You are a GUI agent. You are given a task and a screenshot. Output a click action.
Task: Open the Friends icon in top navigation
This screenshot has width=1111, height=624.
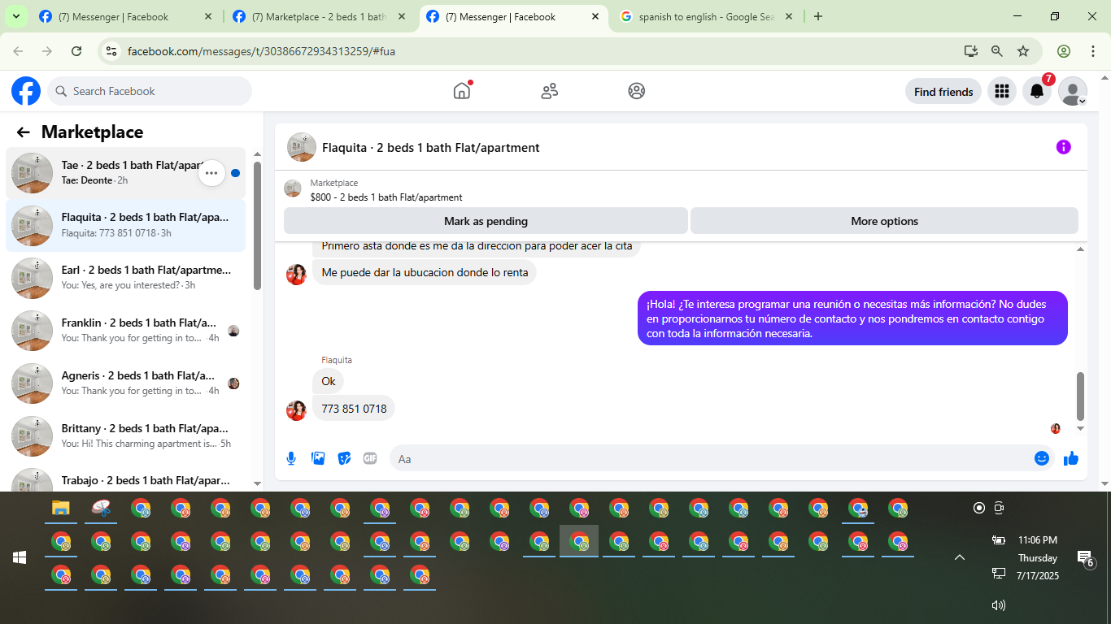click(x=550, y=91)
